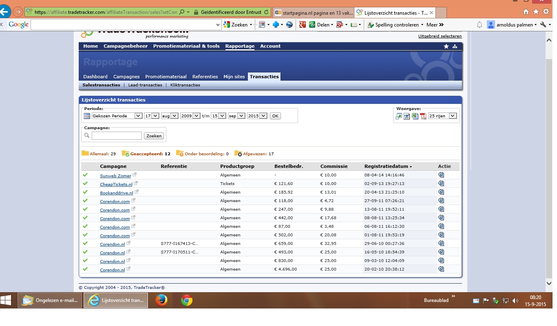Go to the browser home icon
This screenshot has height=326, width=557.
526,12
